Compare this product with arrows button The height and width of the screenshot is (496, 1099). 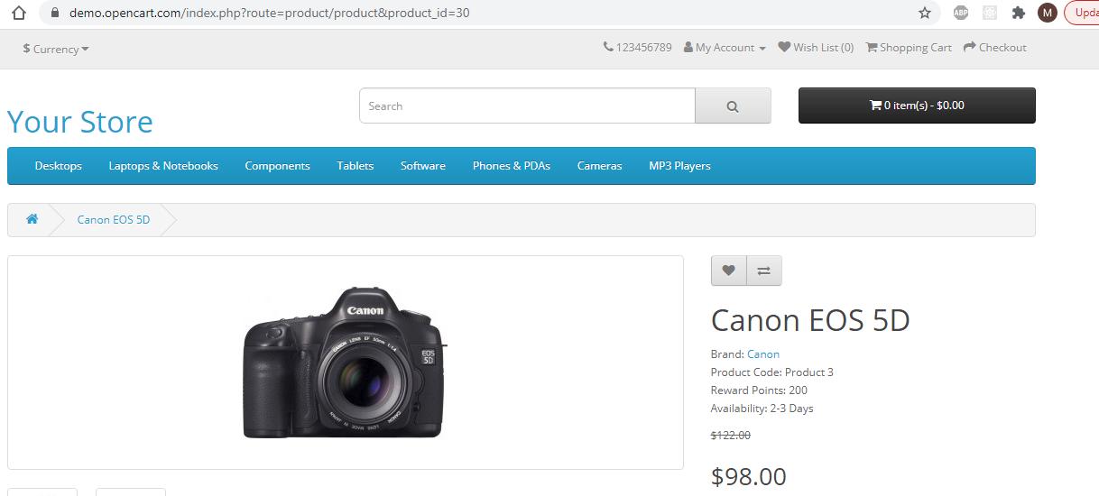pos(764,271)
